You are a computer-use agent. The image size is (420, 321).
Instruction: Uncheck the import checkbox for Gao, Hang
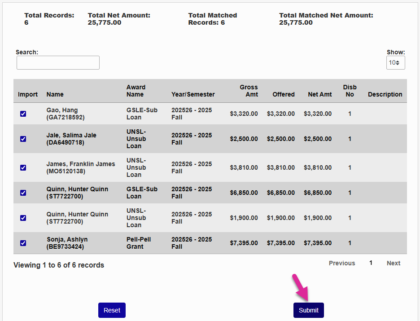[x=23, y=114]
